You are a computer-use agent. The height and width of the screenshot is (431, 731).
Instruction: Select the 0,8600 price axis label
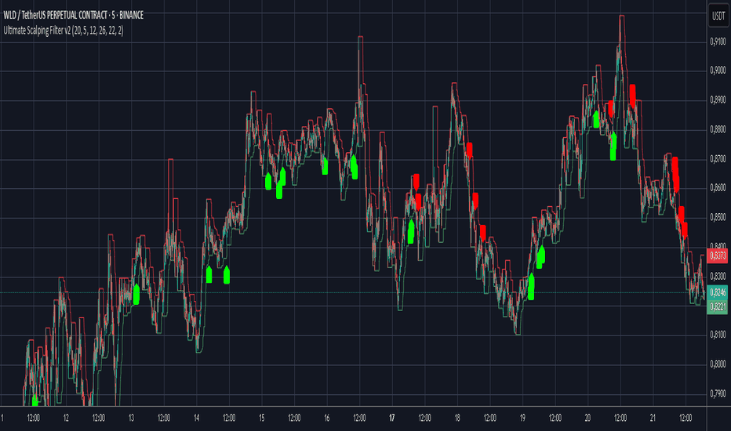coord(718,188)
